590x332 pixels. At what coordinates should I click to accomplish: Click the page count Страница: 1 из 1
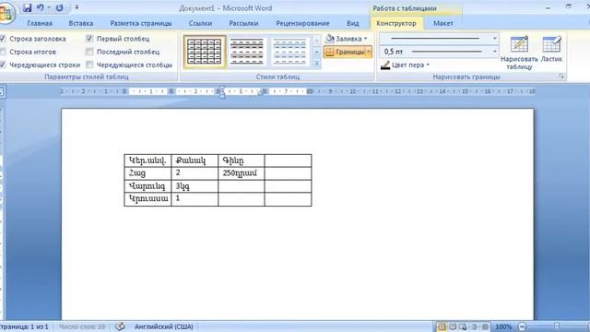point(24,326)
